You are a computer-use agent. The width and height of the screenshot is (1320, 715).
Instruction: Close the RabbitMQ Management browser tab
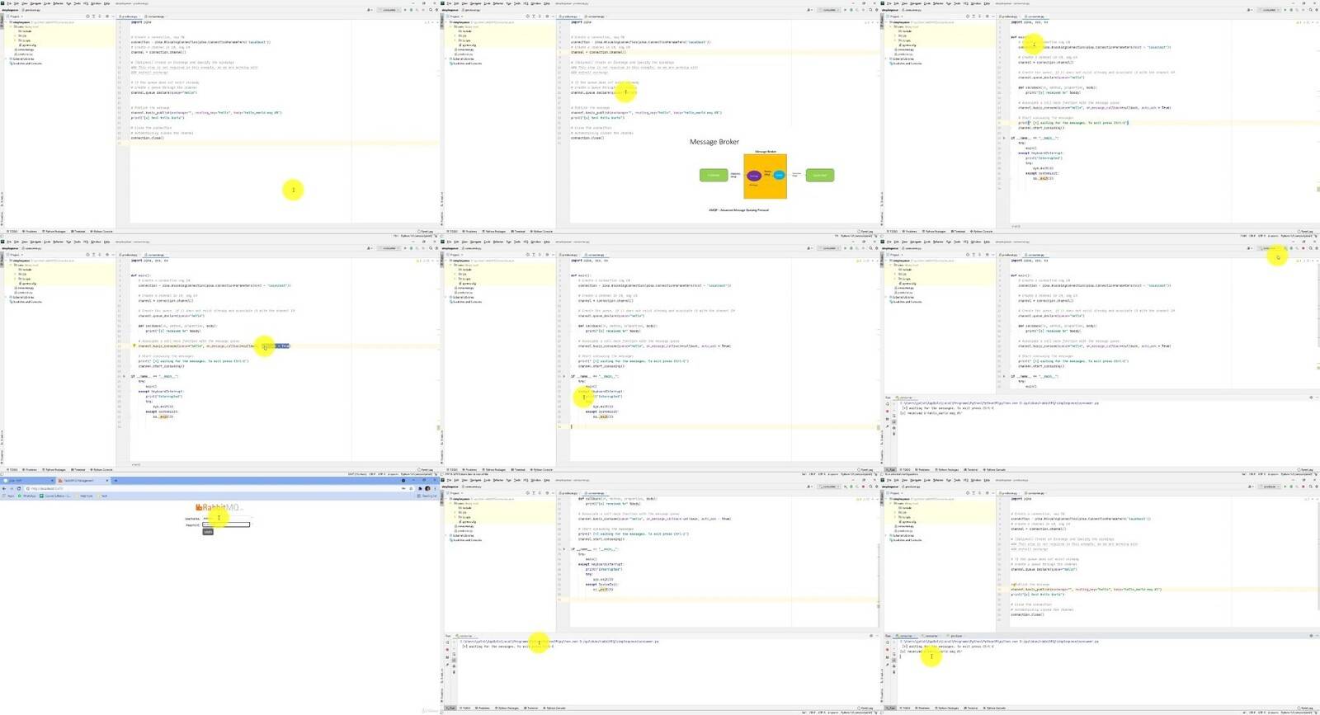106,480
